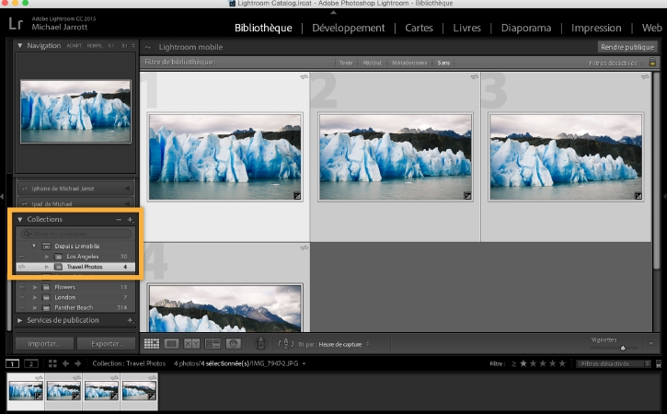Click Rendre publique button
This screenshot has height=414, width=667.
(x=627, y=47)
